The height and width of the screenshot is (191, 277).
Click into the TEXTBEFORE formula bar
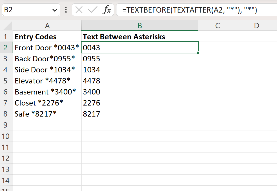196,10
